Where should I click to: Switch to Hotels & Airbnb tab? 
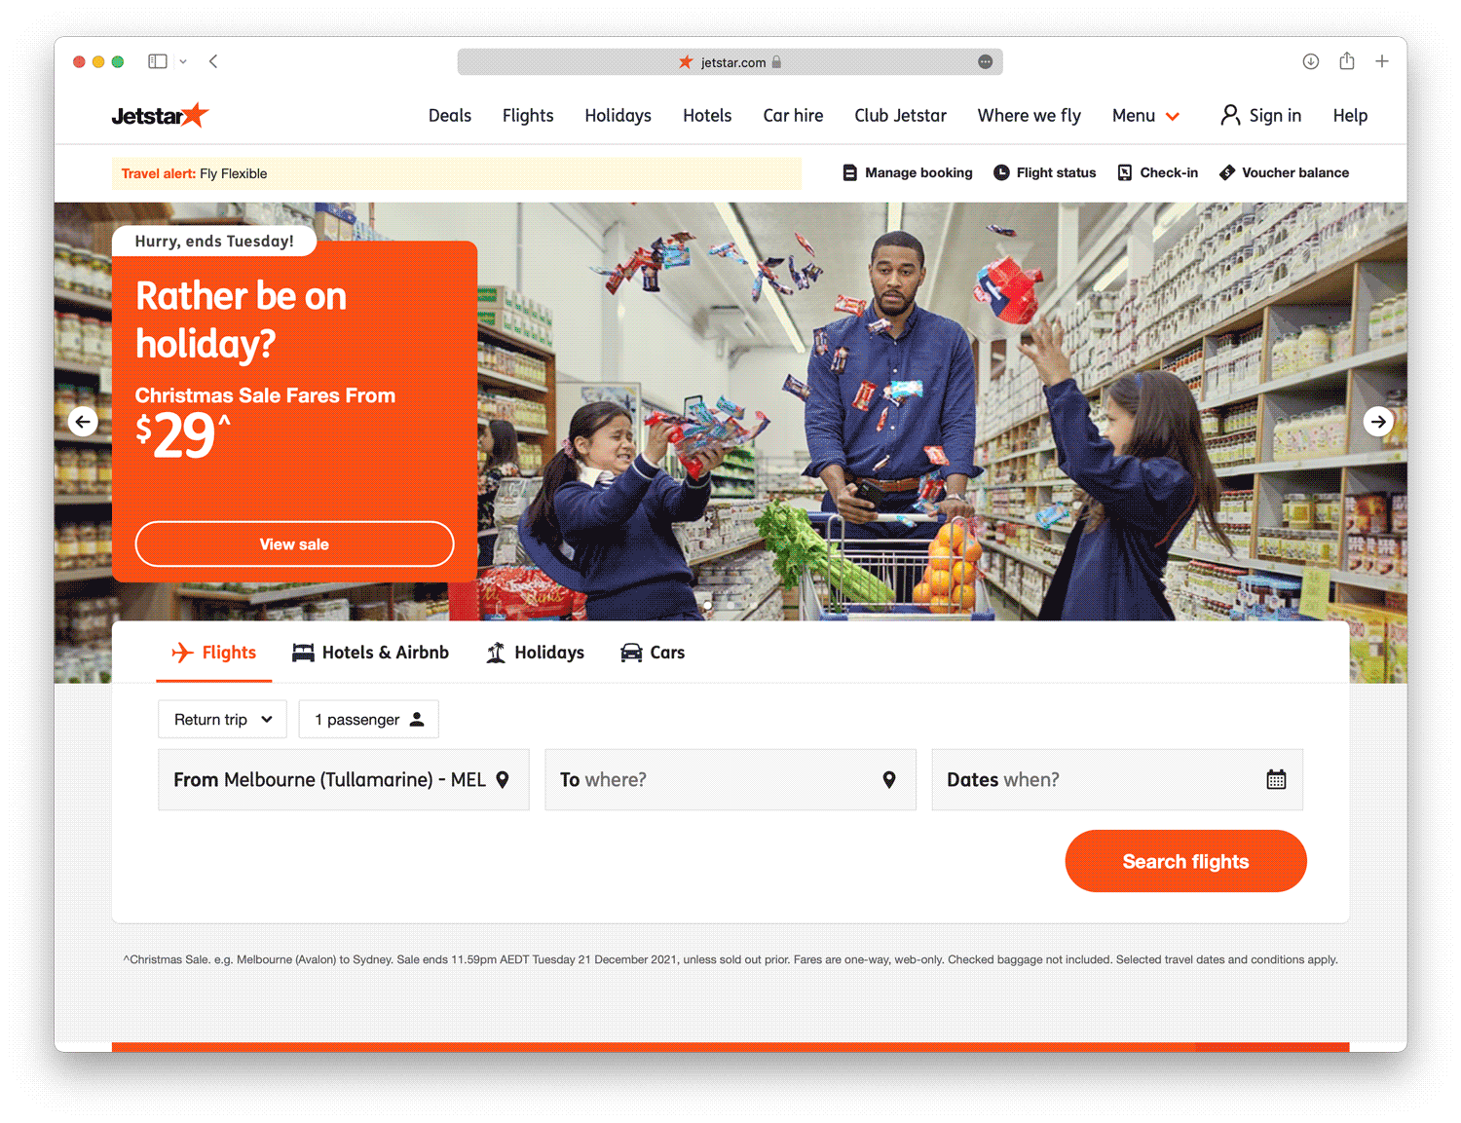[x=371, y=653]
